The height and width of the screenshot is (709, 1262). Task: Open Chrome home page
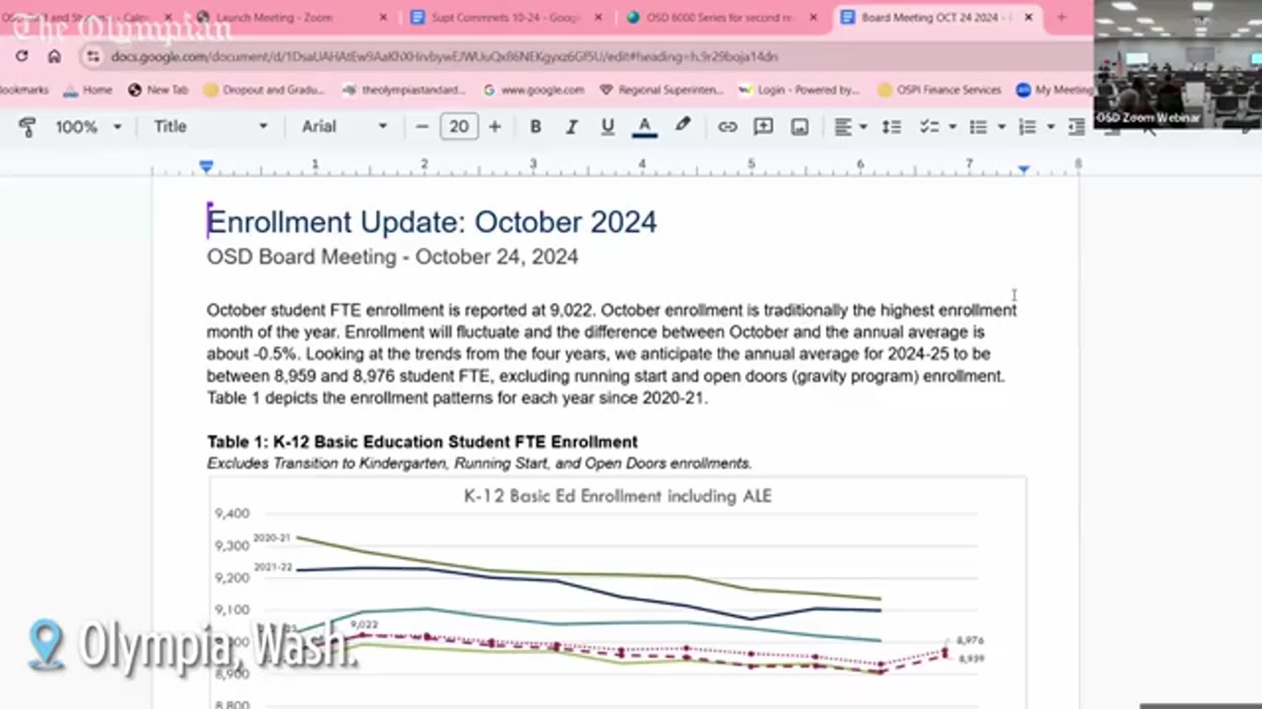click(54, 56)
